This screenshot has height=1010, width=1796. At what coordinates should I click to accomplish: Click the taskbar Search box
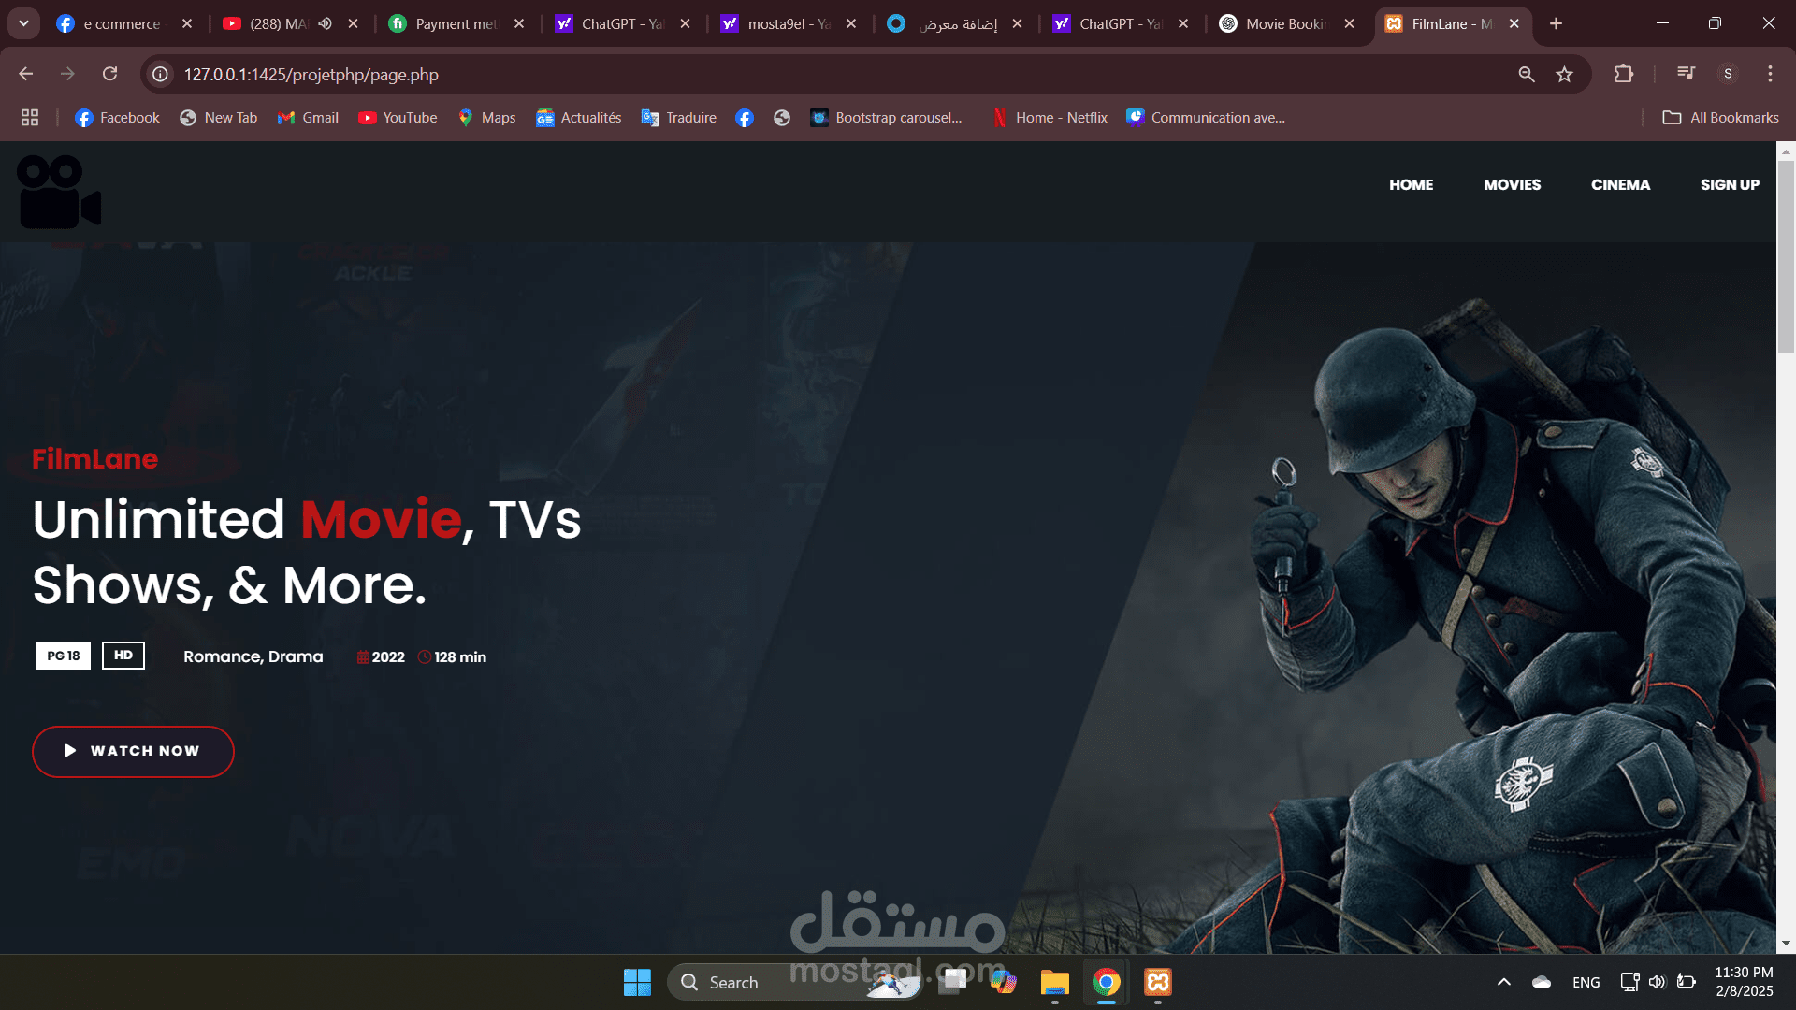click(795, 982)
